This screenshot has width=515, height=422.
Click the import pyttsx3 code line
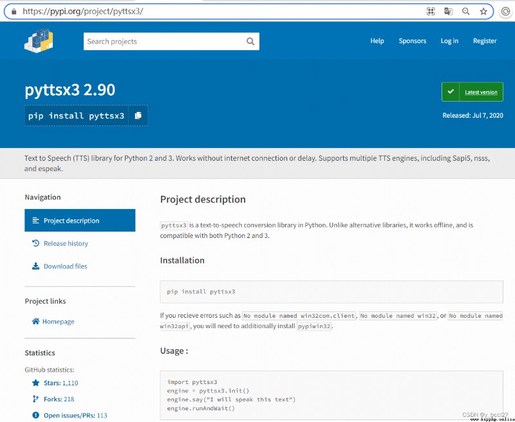[192, 382]
